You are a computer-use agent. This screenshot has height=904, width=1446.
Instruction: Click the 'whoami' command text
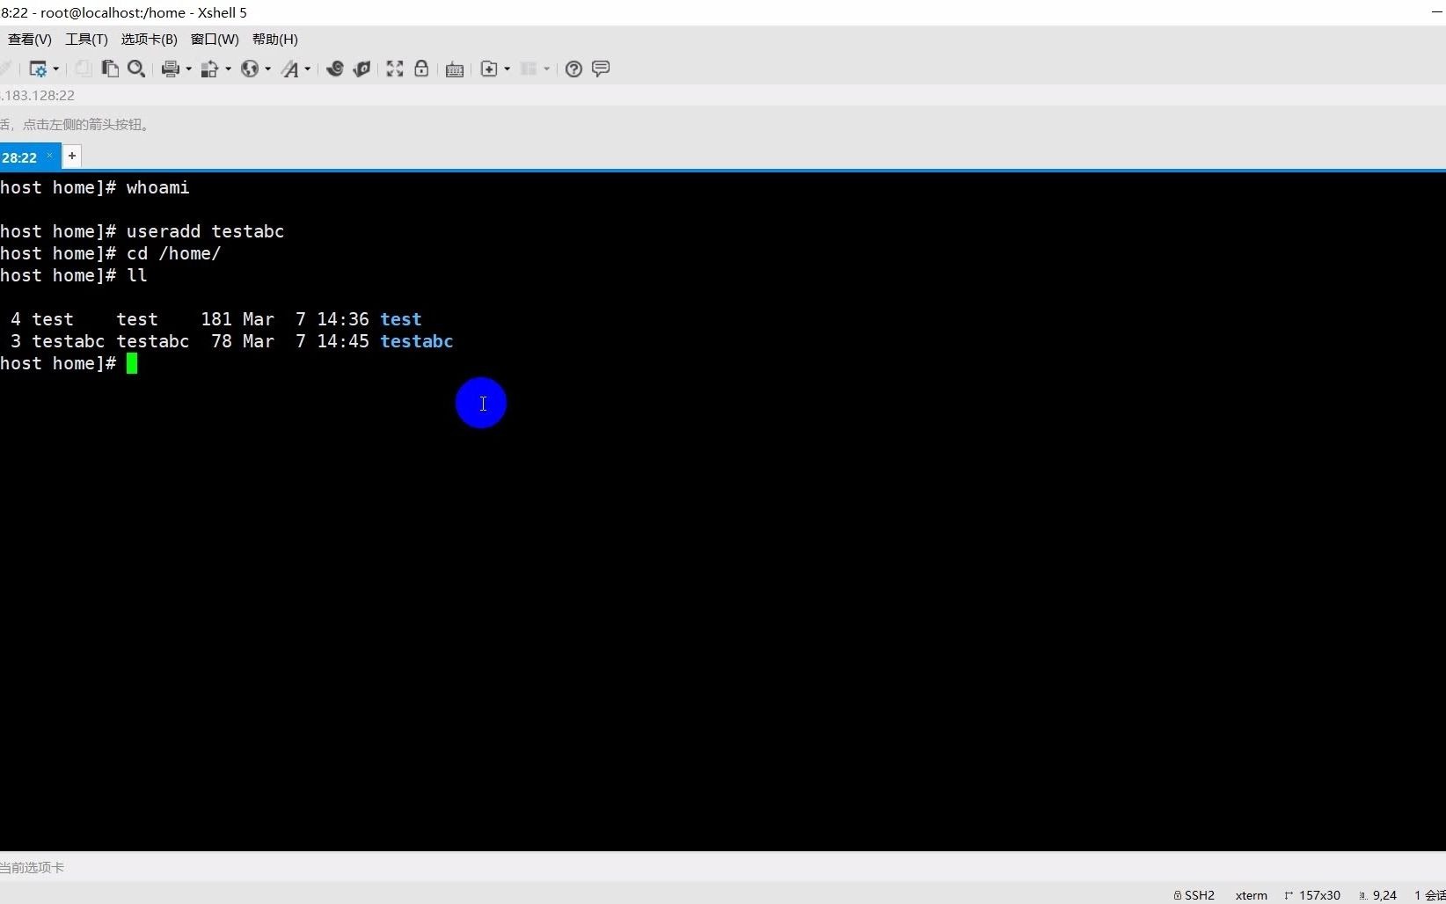pos(157,187)
